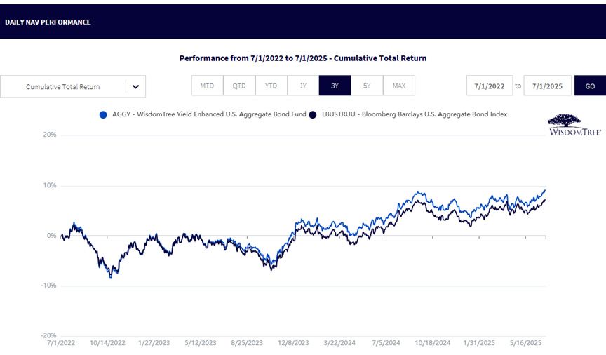Switch to the YTD range

(x=271, y=86)
